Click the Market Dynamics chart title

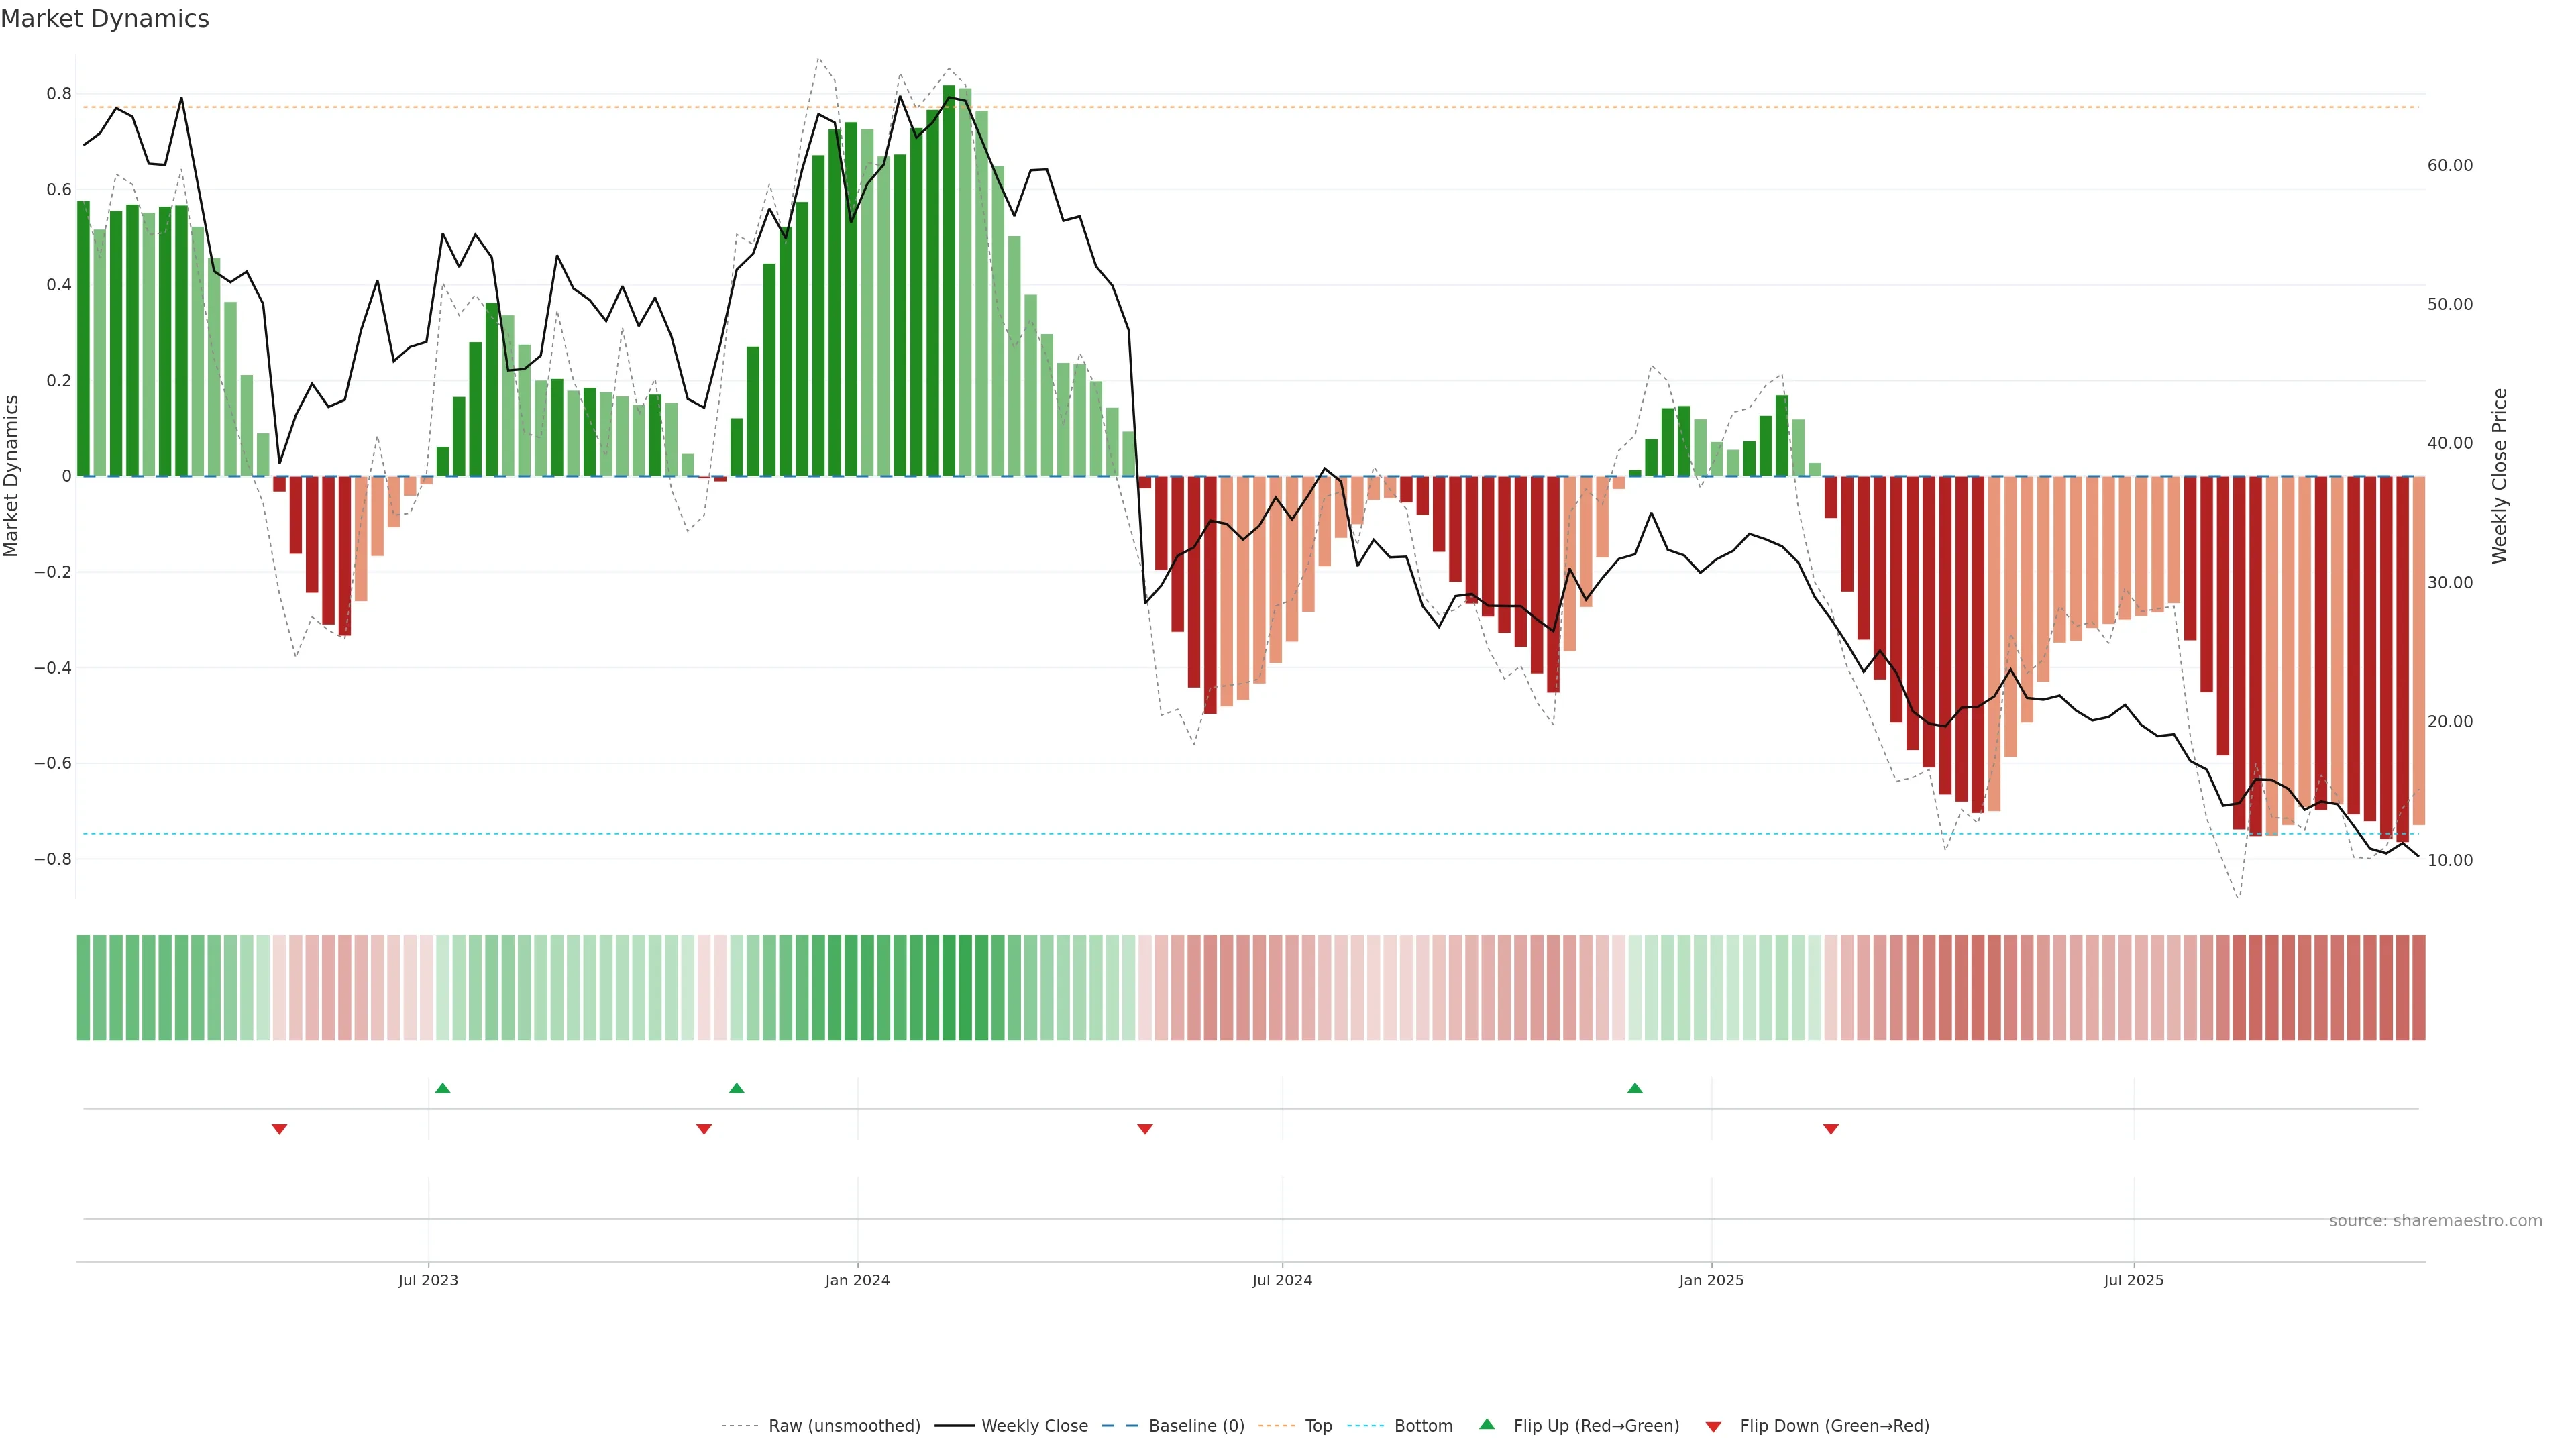coord(105,19)
